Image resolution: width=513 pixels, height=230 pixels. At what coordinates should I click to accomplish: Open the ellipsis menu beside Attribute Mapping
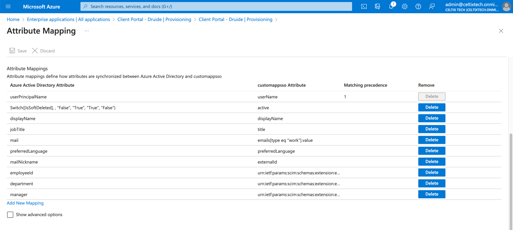tap(87, 31)
